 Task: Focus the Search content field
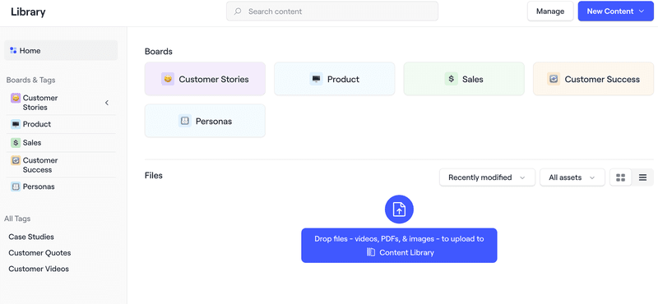pos(332,12)
